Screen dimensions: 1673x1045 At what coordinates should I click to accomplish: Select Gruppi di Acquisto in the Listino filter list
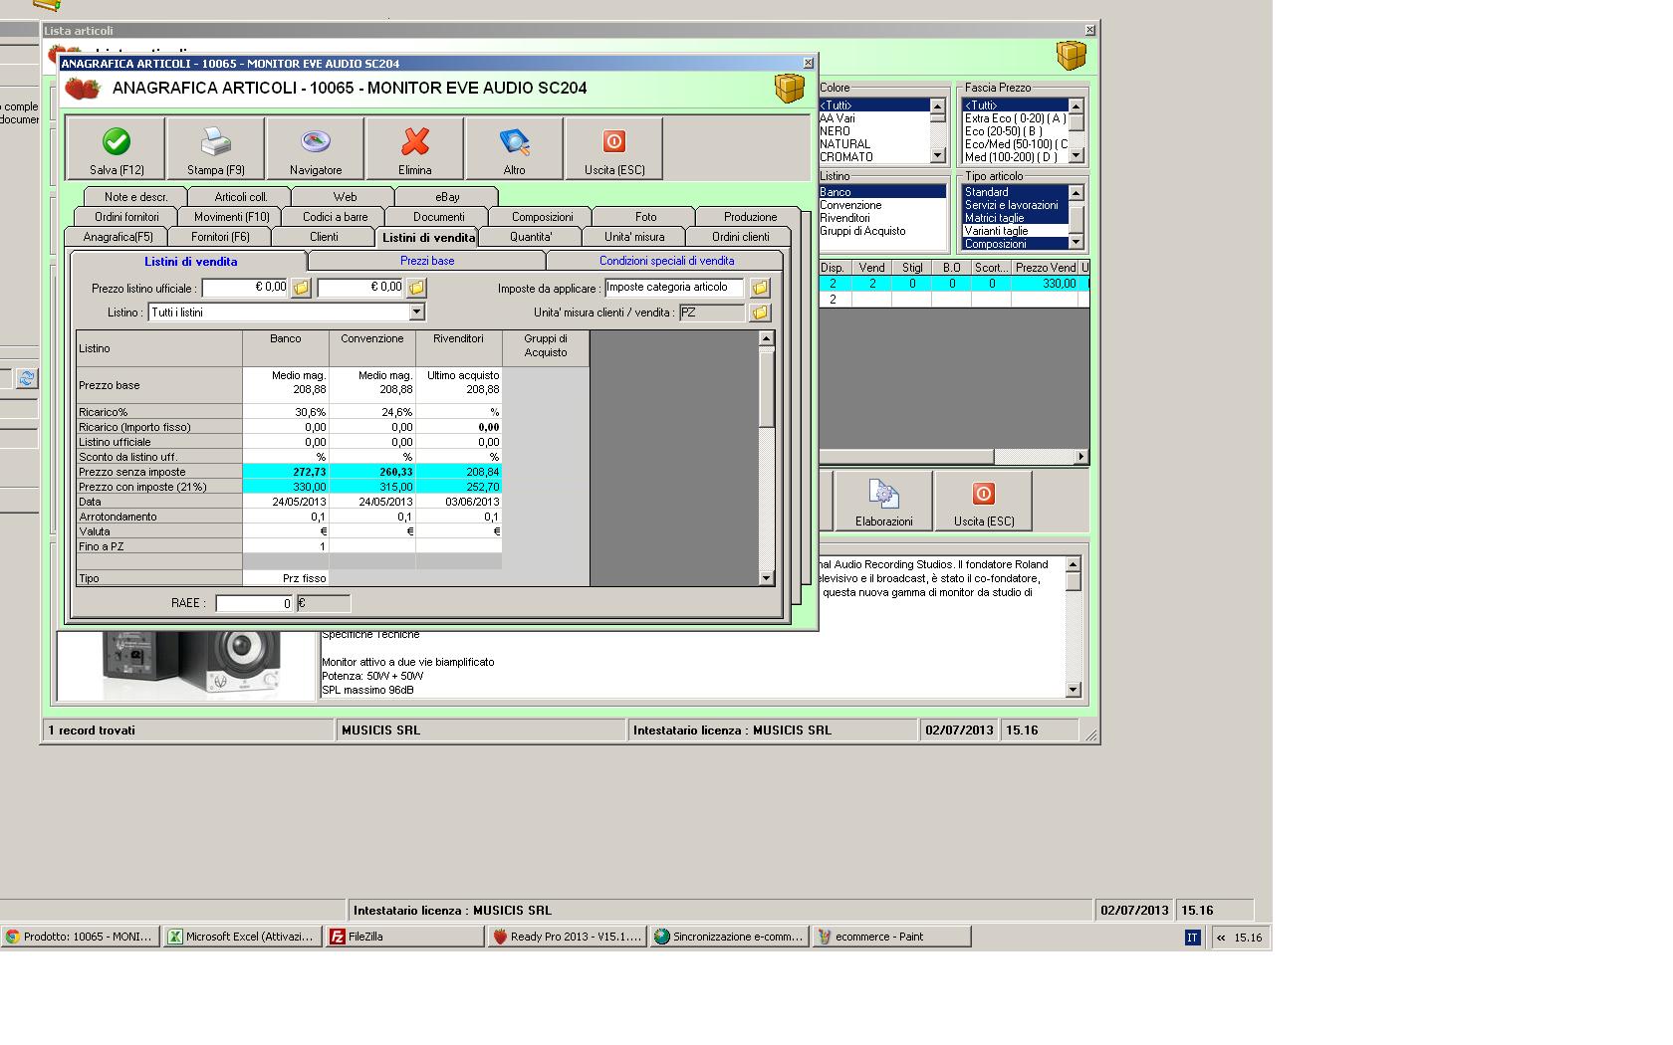point(881,231)
